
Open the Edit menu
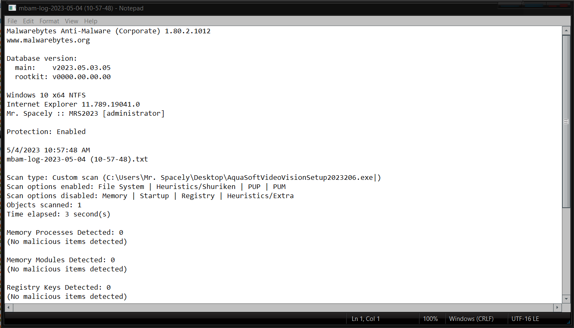point(28,21)
